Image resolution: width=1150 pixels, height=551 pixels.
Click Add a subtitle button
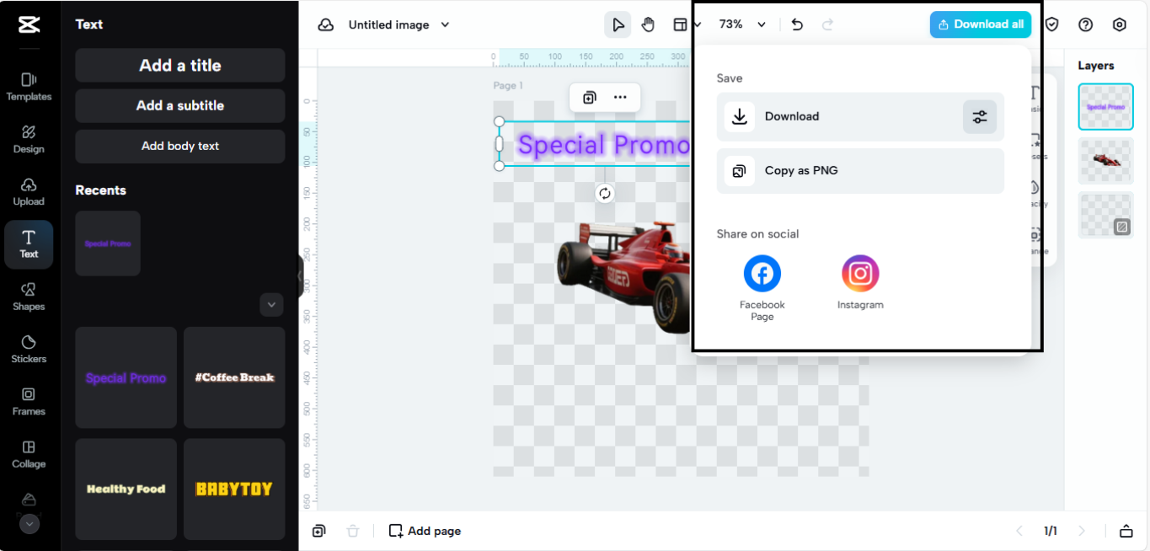180,105
